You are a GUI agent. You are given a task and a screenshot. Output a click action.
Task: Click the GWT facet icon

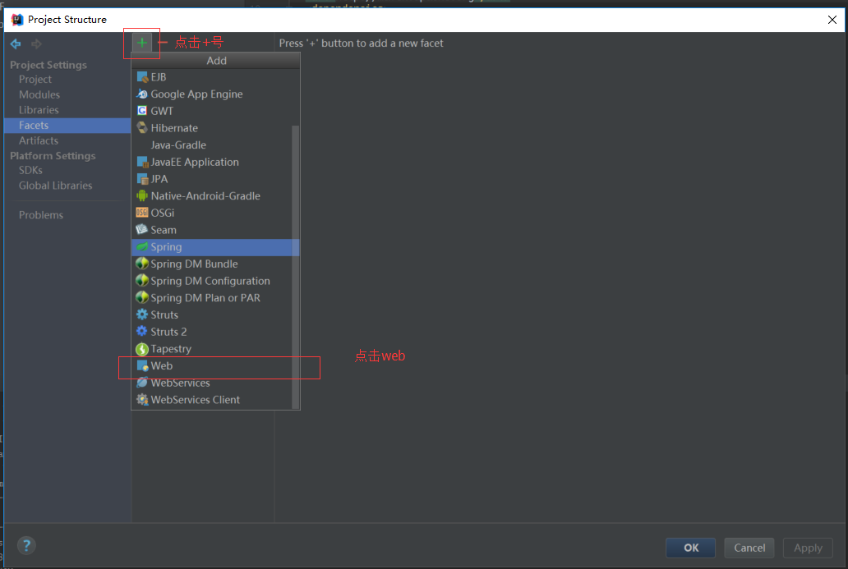pyautogui.click(x=142, y=111)
